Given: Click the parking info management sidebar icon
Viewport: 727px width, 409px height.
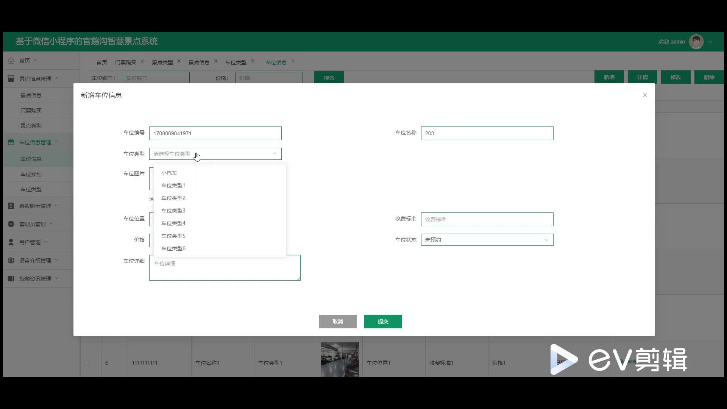Looking at the screenshot, I should [11, 142].
